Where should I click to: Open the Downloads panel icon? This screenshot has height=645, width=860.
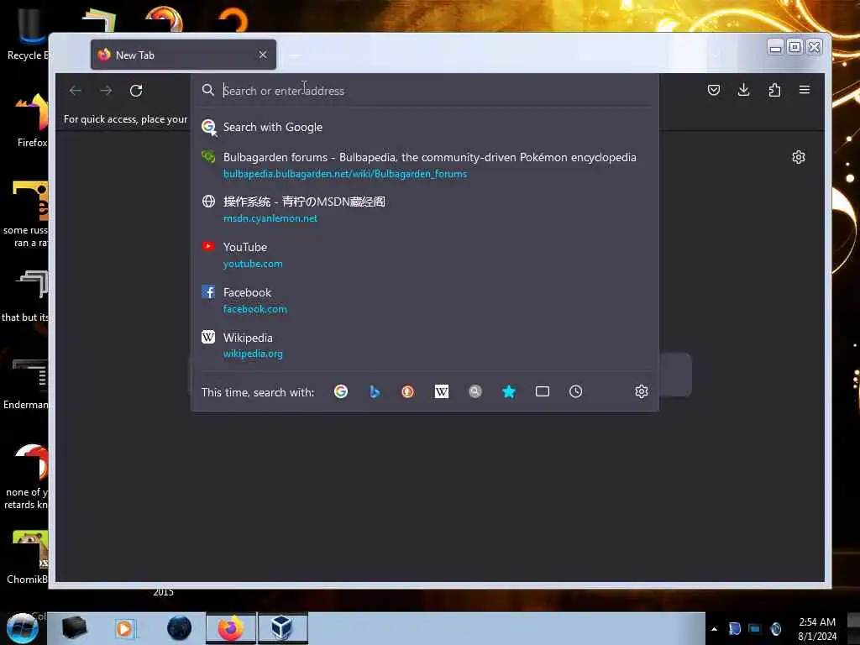743,90
